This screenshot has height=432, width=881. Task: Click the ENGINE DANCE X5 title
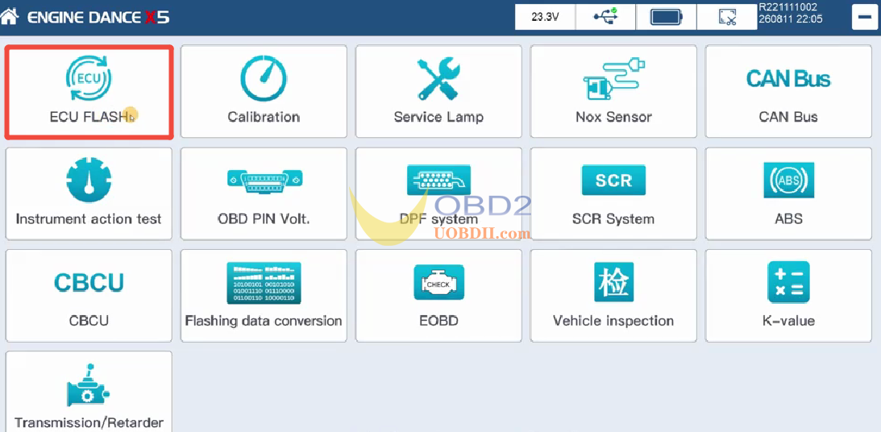(x=98, y=18)
